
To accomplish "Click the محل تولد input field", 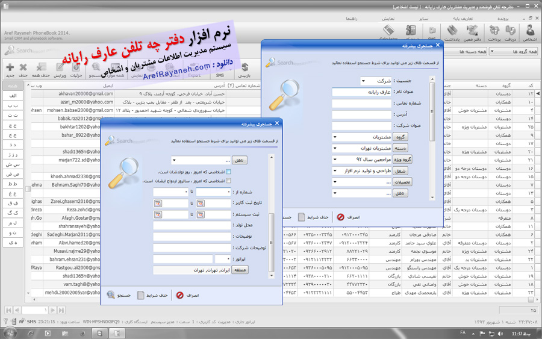I will click(x=192, y=226).
